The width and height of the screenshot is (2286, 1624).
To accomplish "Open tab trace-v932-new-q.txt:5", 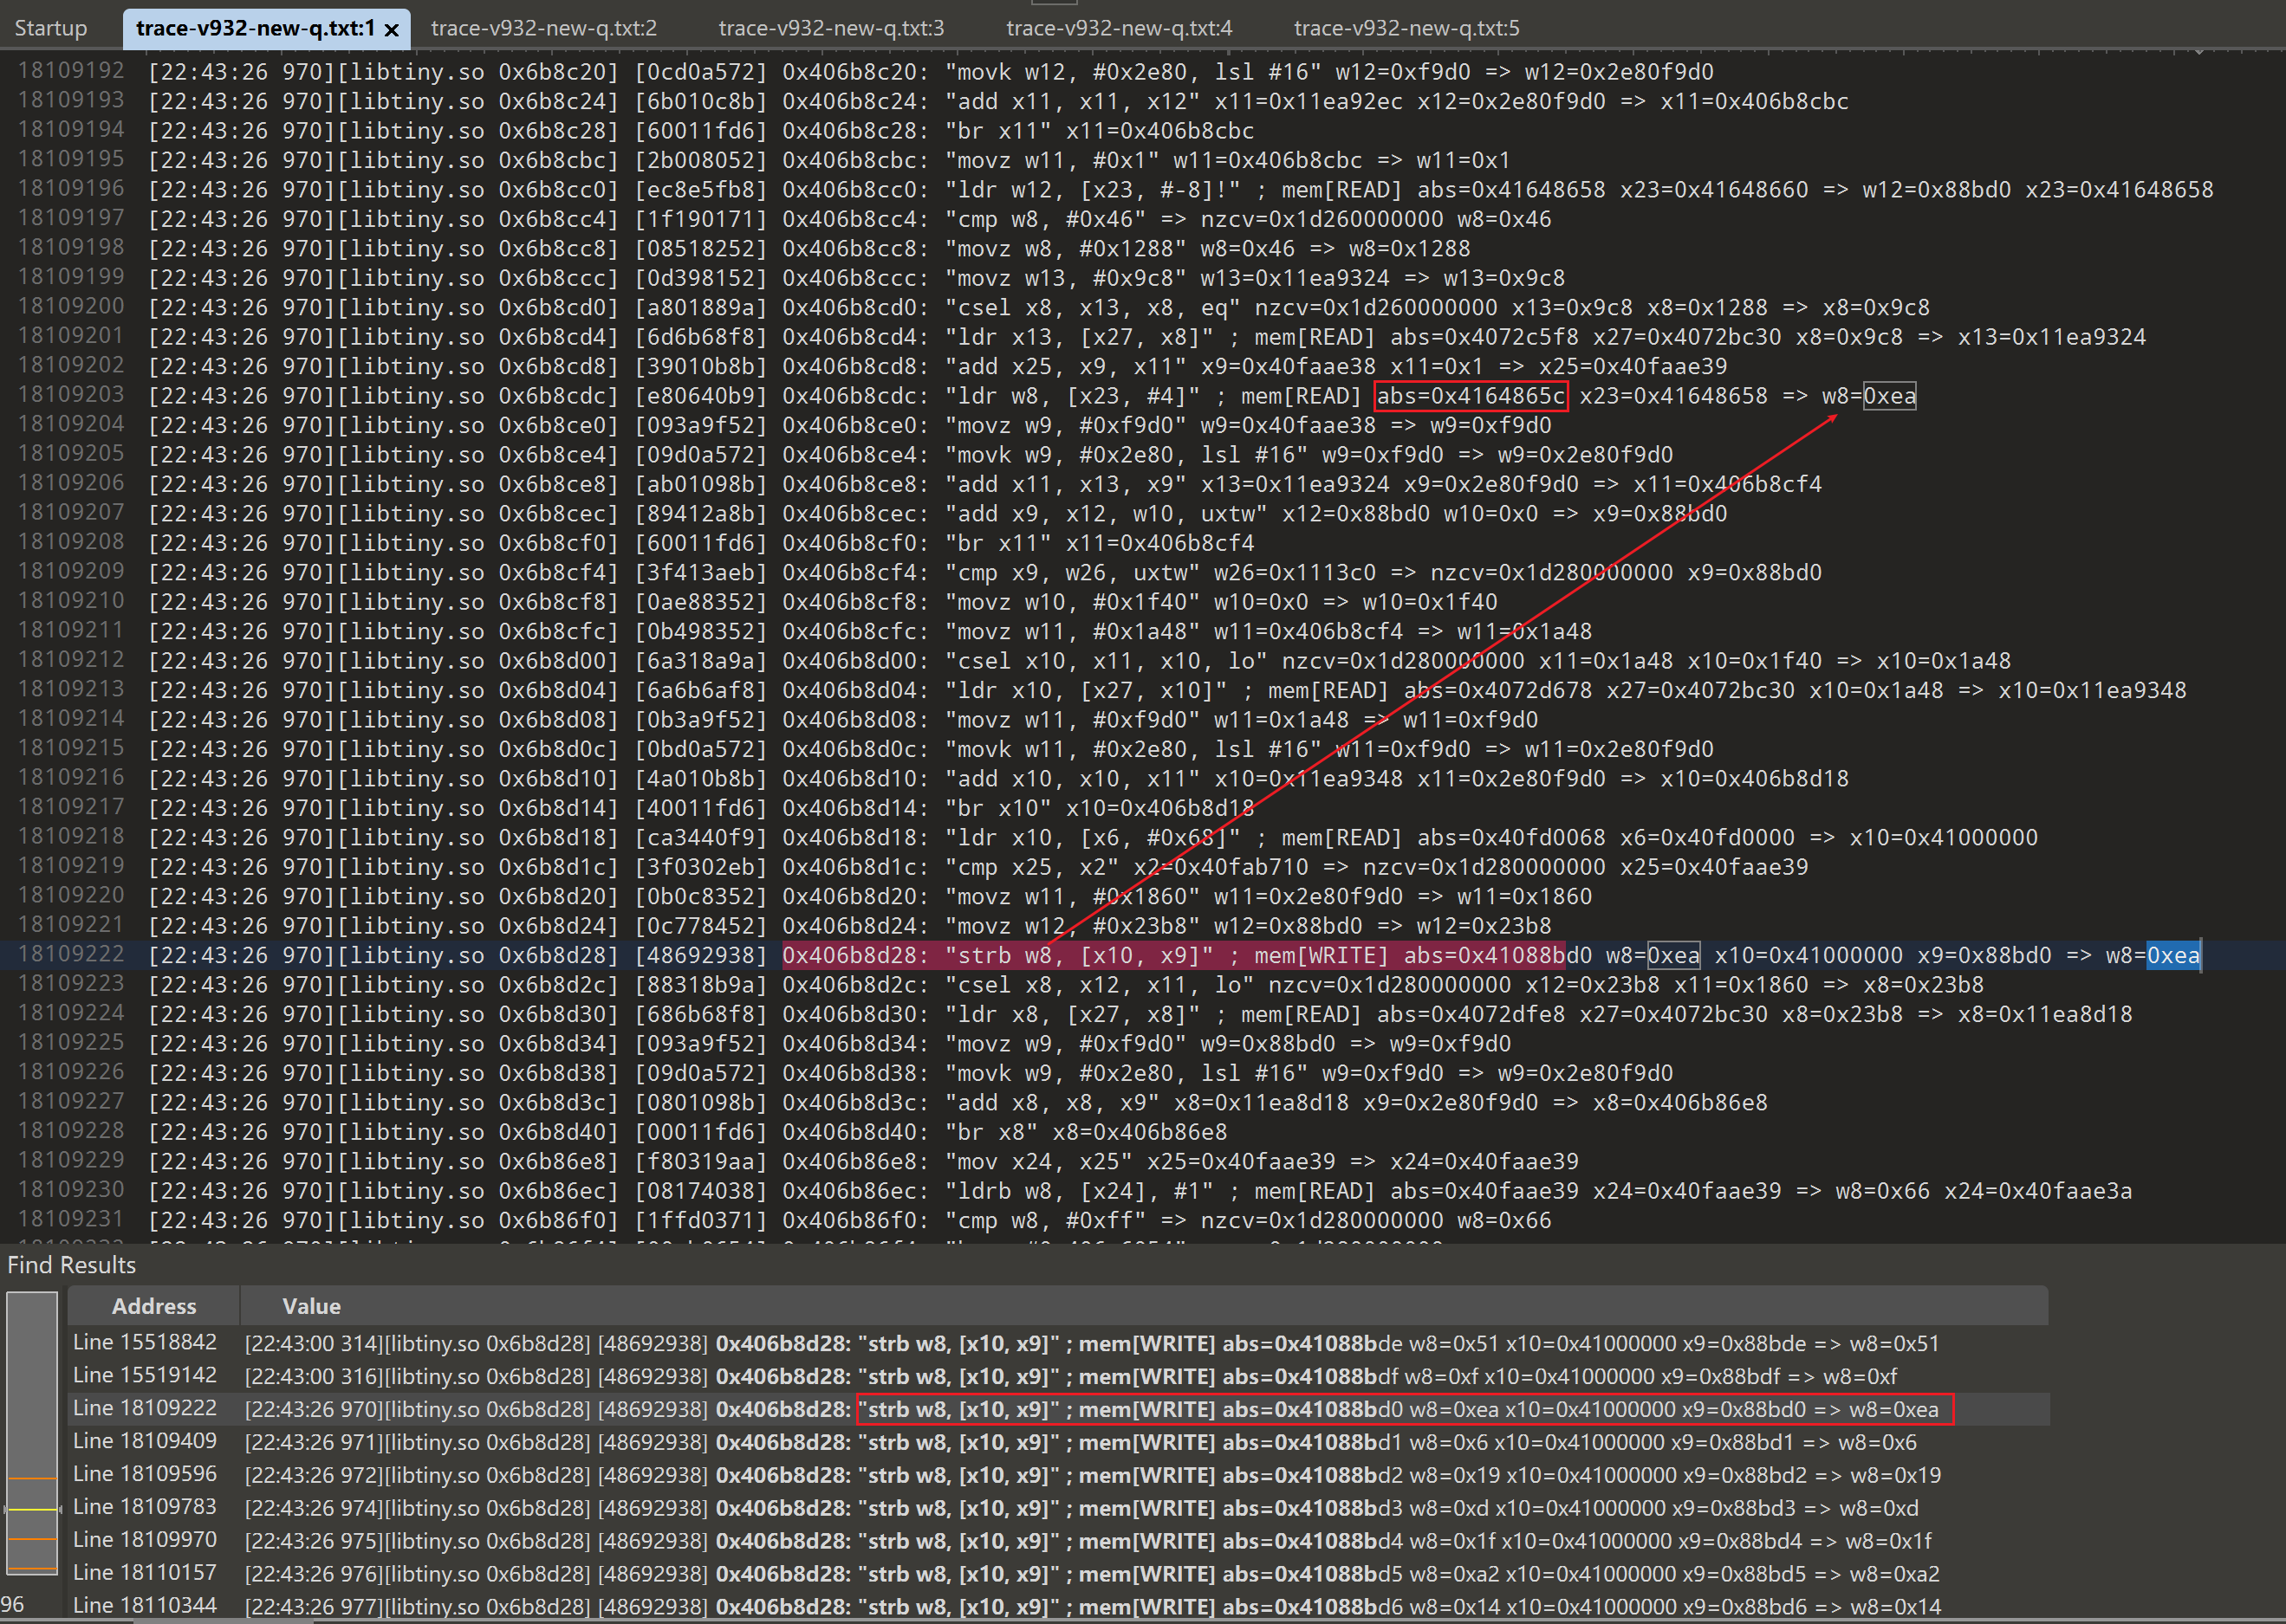I will (1406, 28).
